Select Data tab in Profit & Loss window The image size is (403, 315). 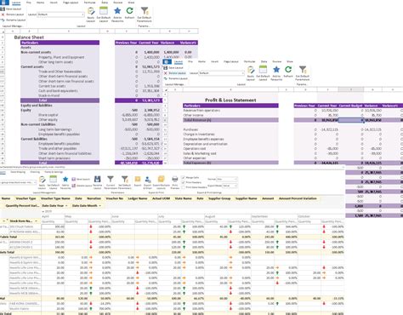coord(264,61)
